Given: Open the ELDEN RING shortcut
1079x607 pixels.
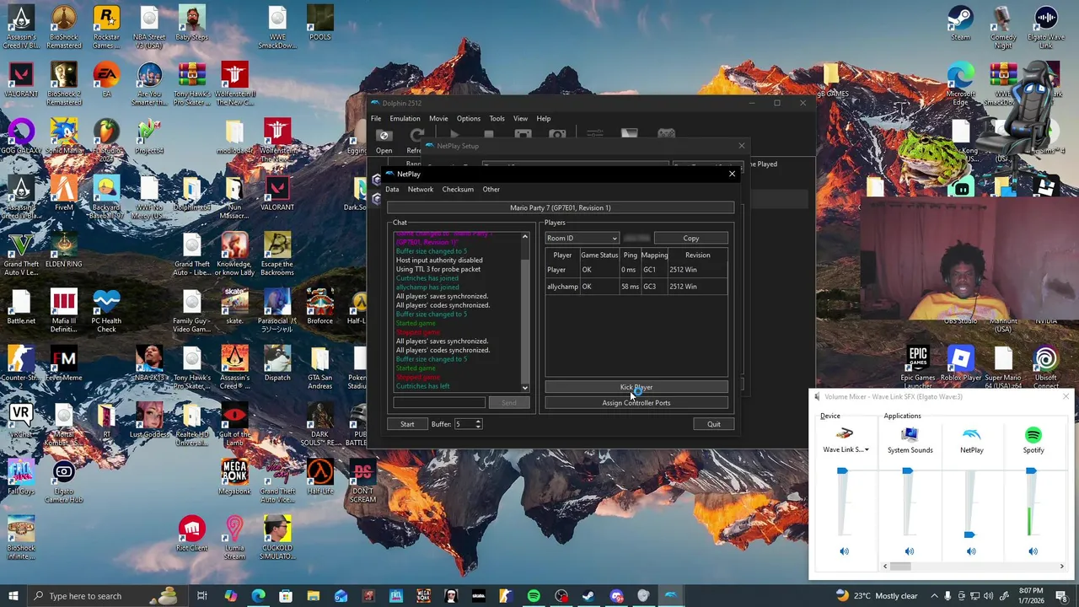Looking at the screenshot, I should [63, 250].
